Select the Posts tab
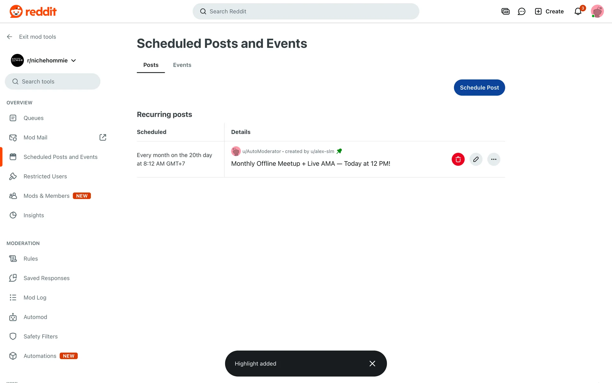Image resolution: width=612 pixels, height=383 pixels. coord(151,65)
